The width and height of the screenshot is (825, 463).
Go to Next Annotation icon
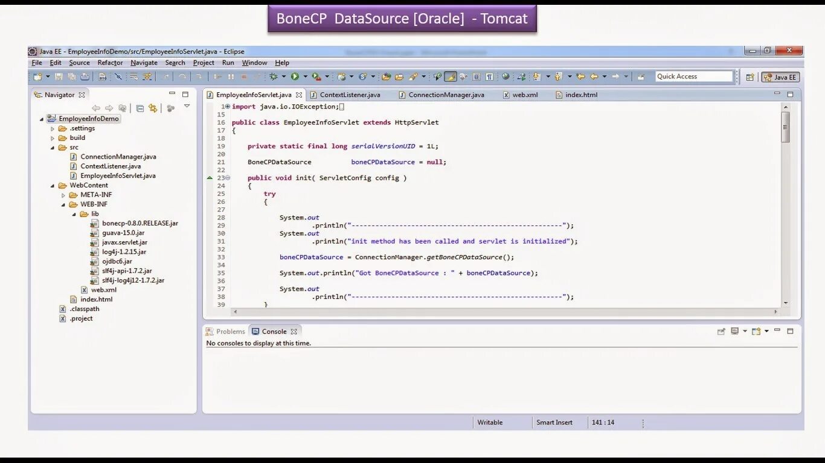point(537,77)
